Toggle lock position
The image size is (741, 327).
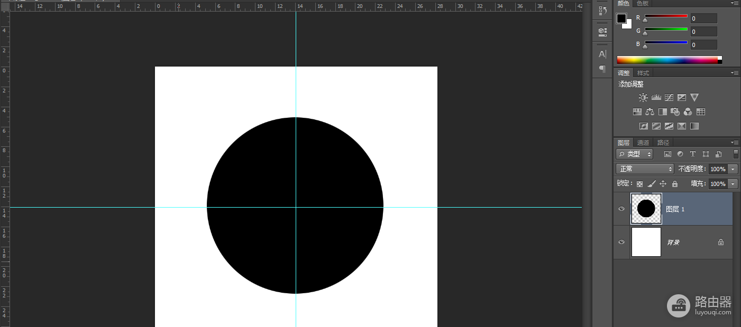click(663, 184)
